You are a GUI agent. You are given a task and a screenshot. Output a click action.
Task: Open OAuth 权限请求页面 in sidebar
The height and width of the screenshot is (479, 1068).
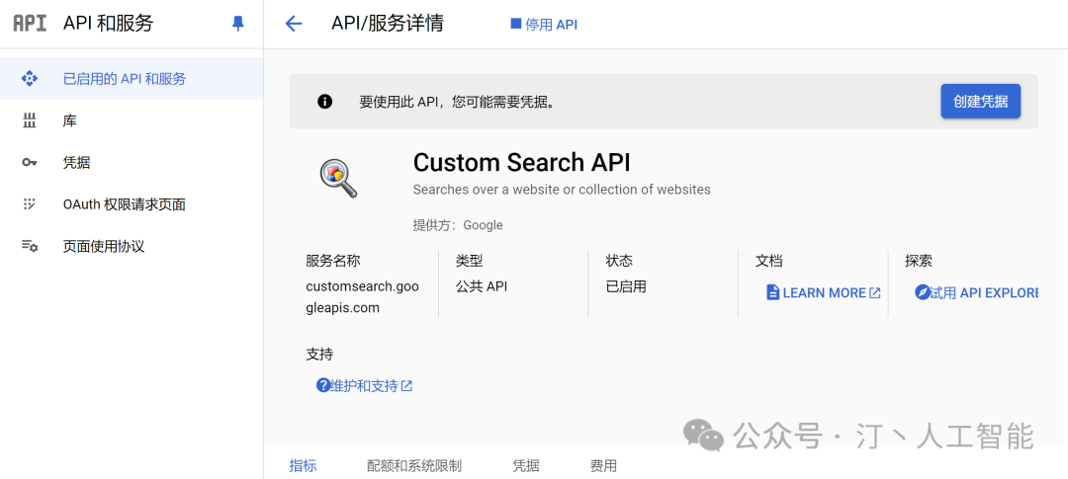tap(132, 204)
